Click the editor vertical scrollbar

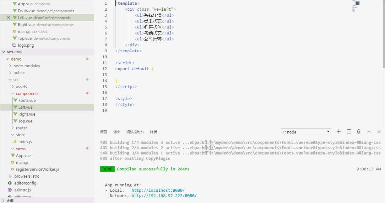tap(384, 34)
